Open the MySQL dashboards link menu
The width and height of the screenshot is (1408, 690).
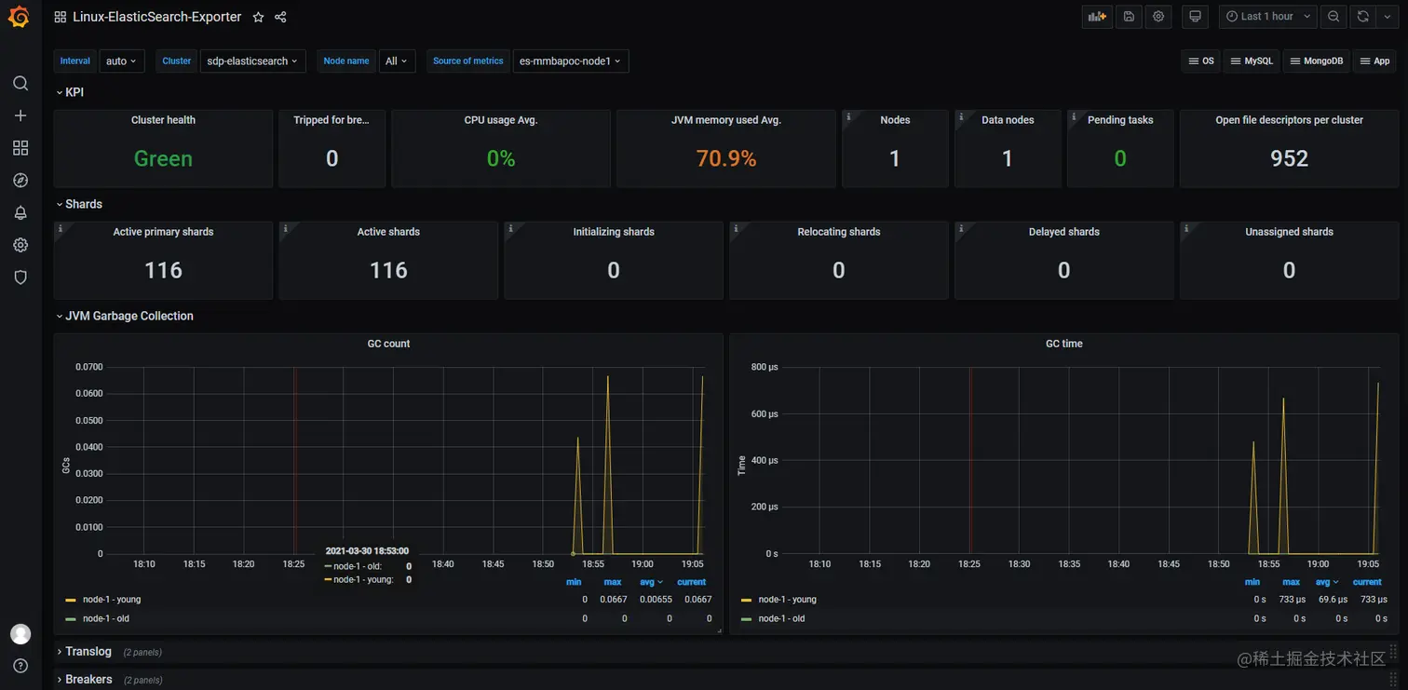(1252, 61)
